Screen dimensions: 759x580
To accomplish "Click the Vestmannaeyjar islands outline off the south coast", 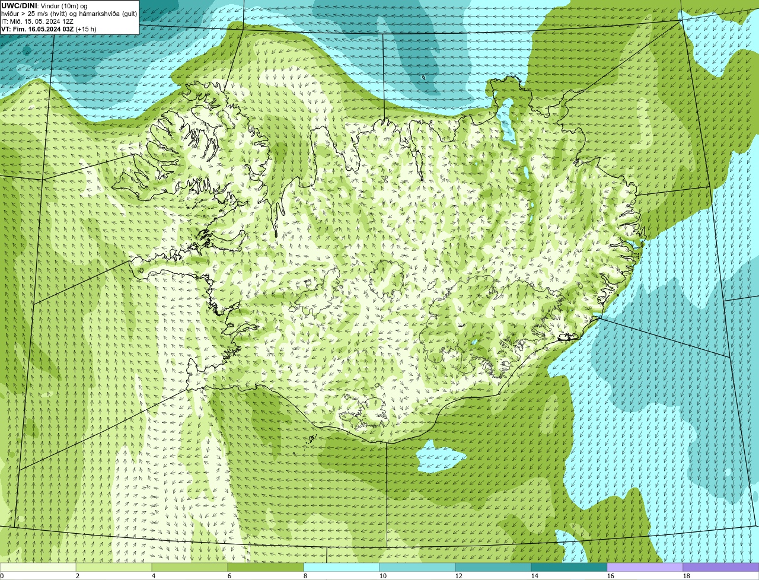I will tap(311, 440).
